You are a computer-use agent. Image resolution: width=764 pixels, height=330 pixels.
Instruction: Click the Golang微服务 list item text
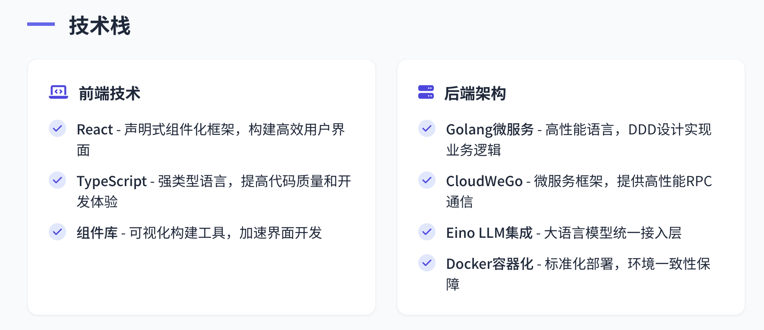tap(578, 130)
